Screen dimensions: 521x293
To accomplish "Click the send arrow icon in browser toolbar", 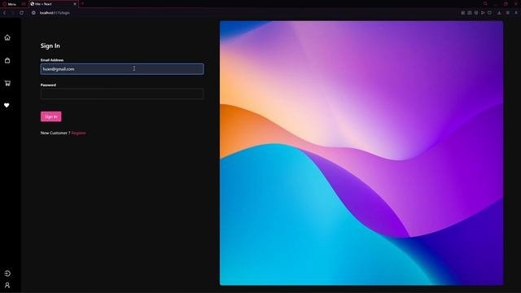I will tap(483, 13).
